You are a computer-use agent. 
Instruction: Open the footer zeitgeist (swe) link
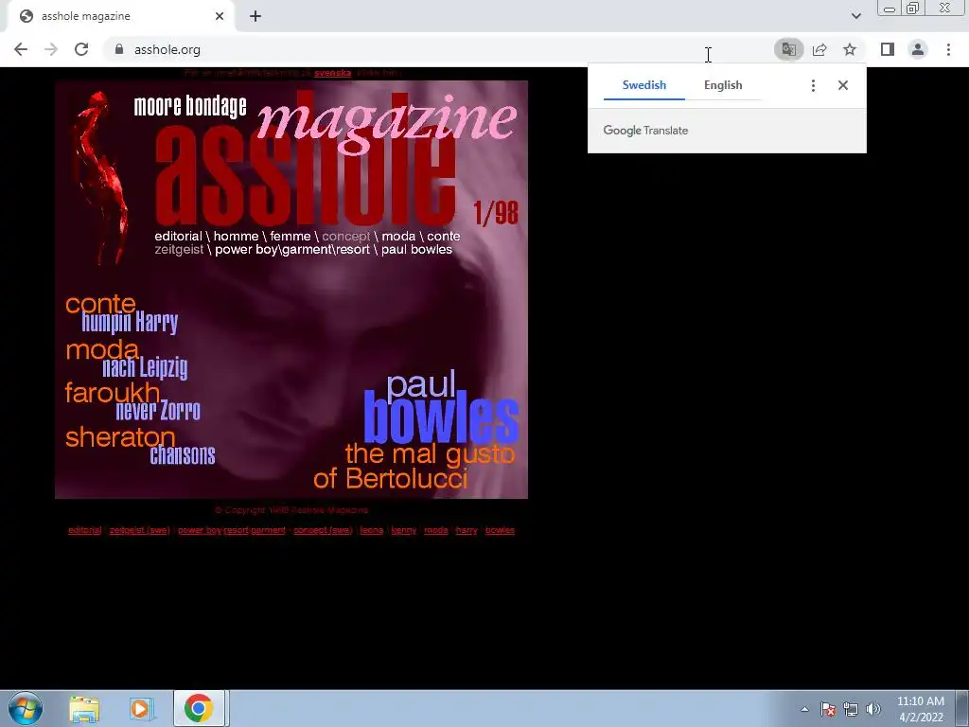[140, 530]
